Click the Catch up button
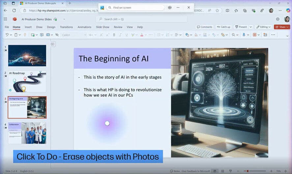 (x=224, y=27)
